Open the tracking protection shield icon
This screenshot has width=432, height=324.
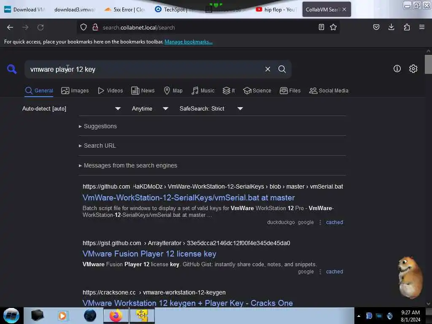[84, 27]
